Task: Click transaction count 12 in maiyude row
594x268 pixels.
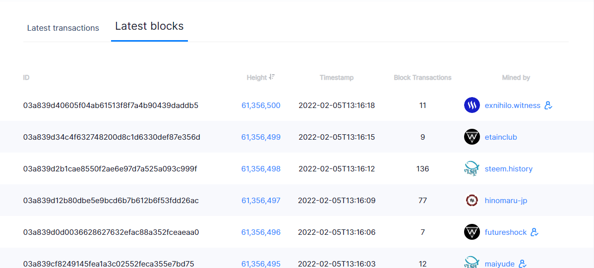Action: click(423, 264)
